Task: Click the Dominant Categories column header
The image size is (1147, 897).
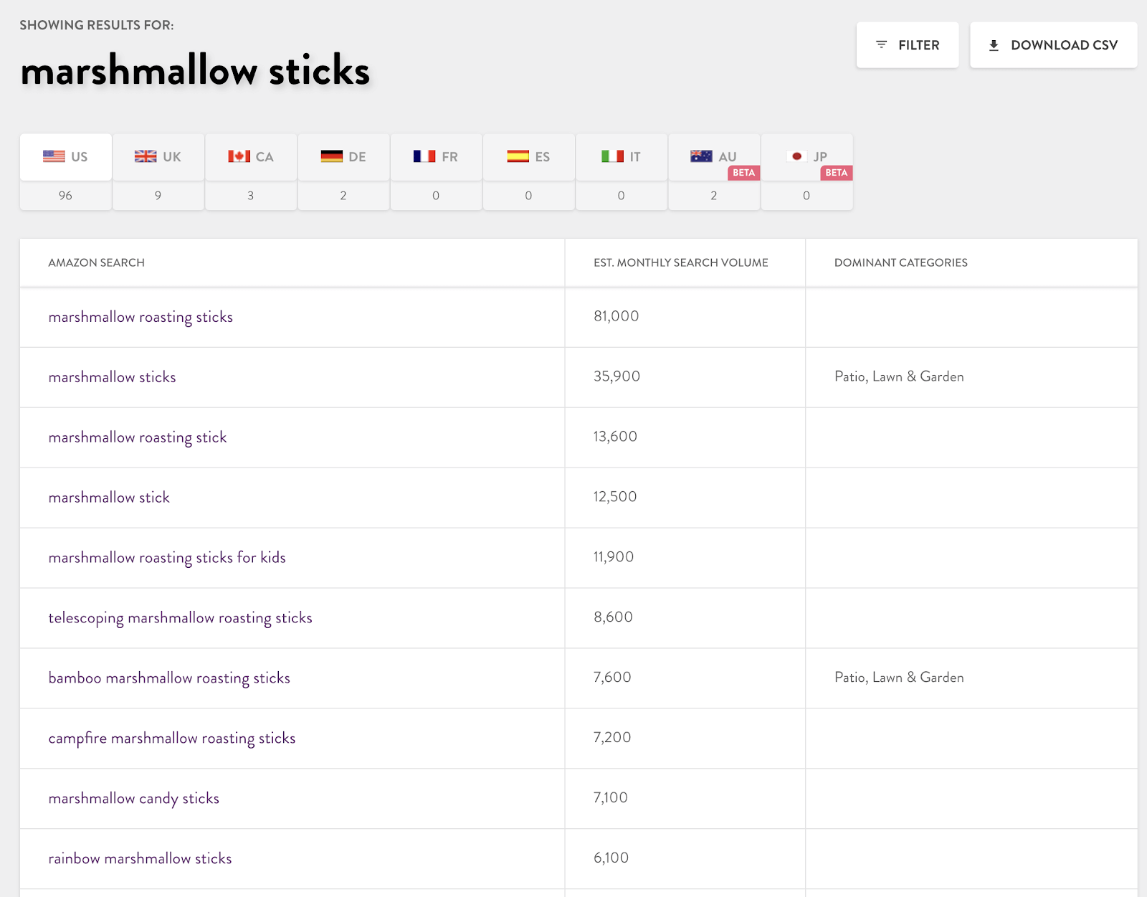Action: [x=901, y=262]
